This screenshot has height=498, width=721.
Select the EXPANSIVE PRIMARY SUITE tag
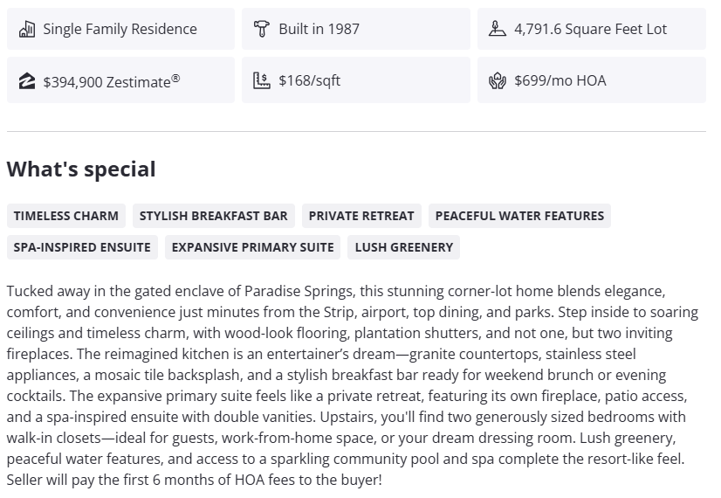(x=252, y=247)
